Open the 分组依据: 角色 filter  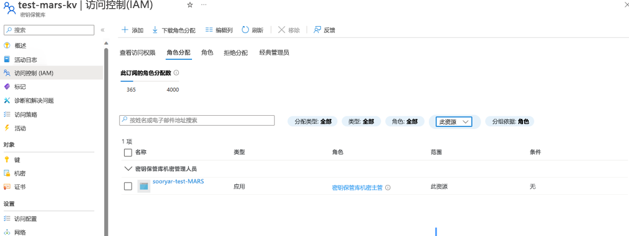(511, 121)
